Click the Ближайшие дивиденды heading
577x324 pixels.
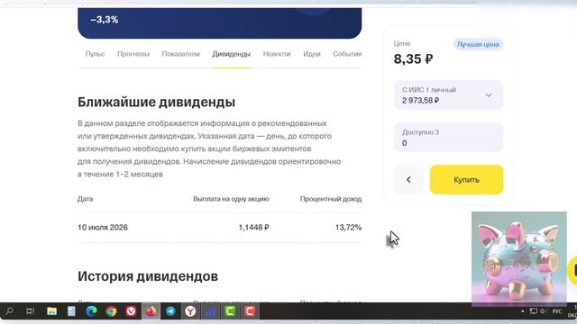(x=156, y=102)
